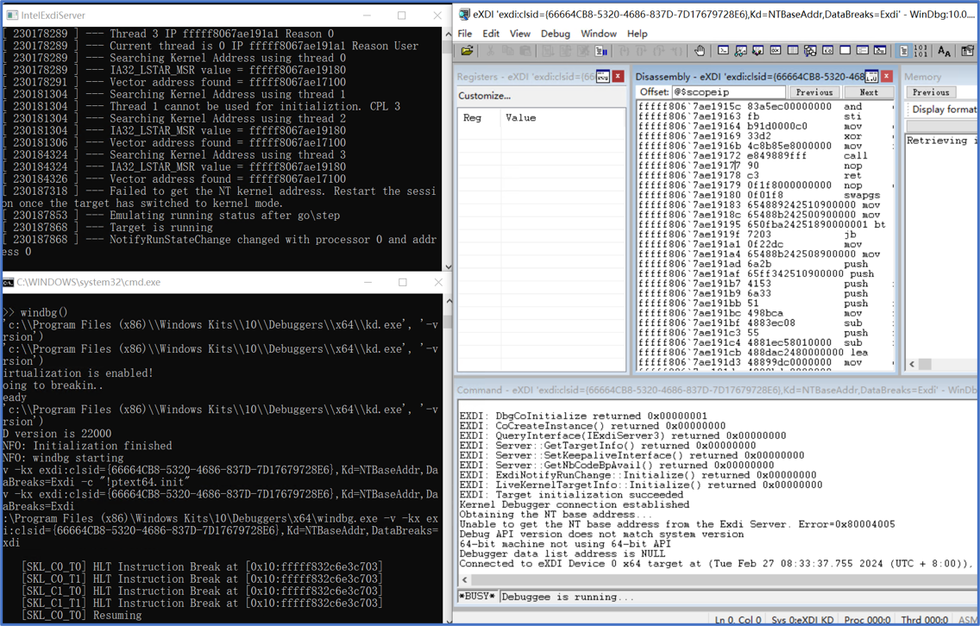
Task: Open the Debug menu
Action: [555, 34]
